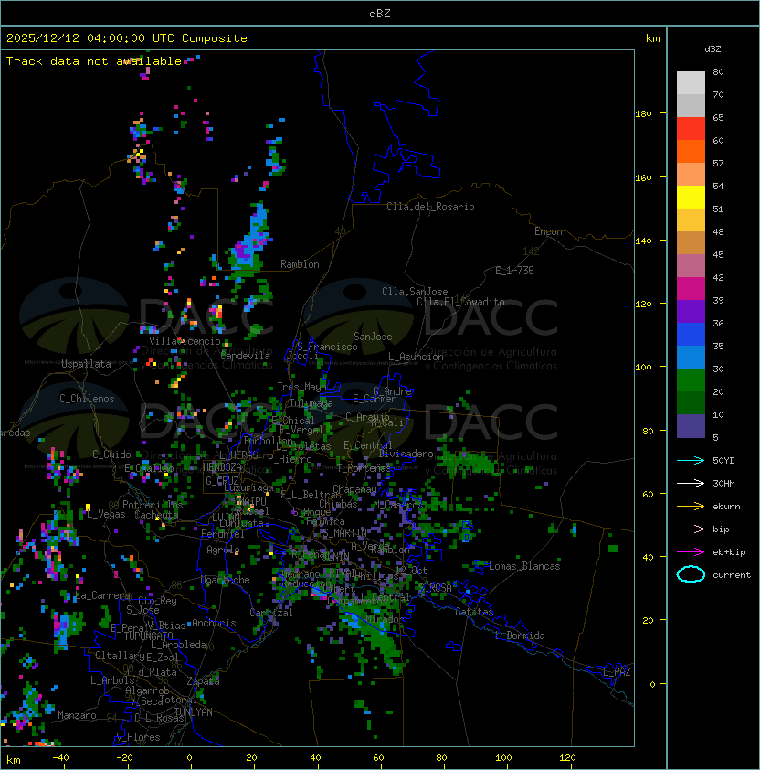The image size is (760, 770).
Task: Pick the bright yellow swatch in dBZ scale
Action: (x=691, y=197)
